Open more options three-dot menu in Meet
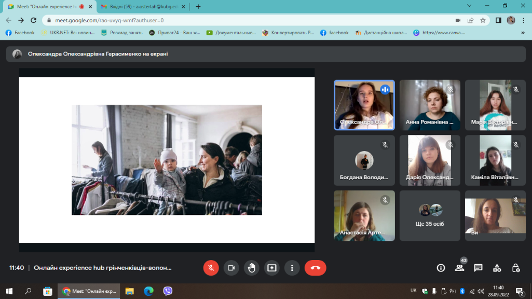 (292, 268)
